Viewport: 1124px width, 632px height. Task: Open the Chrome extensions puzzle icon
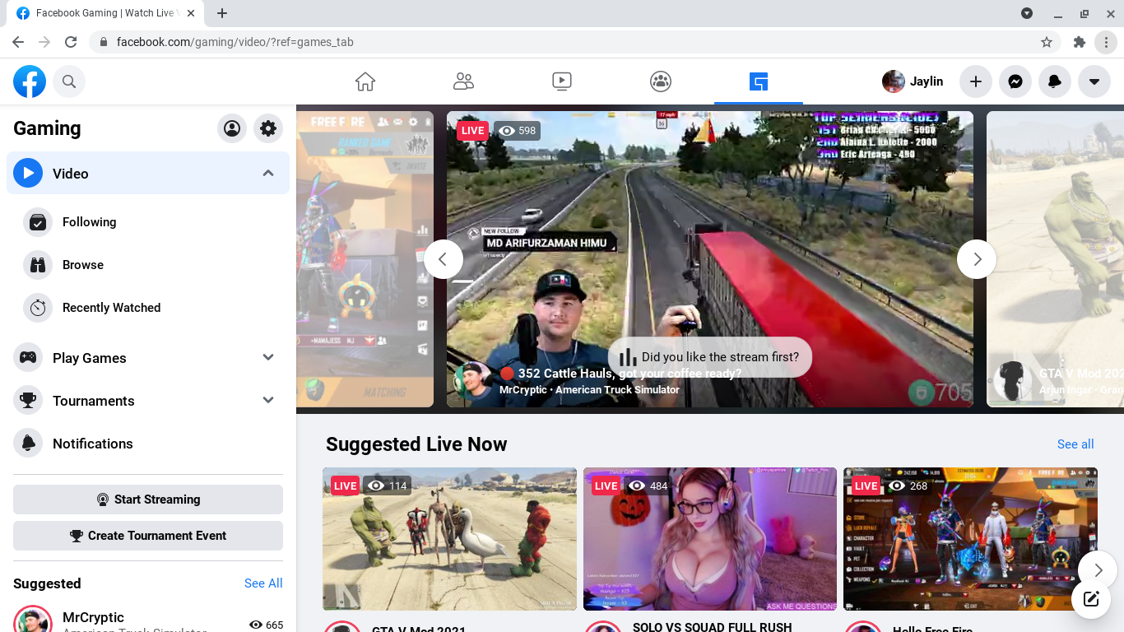tap(1080, 42)
